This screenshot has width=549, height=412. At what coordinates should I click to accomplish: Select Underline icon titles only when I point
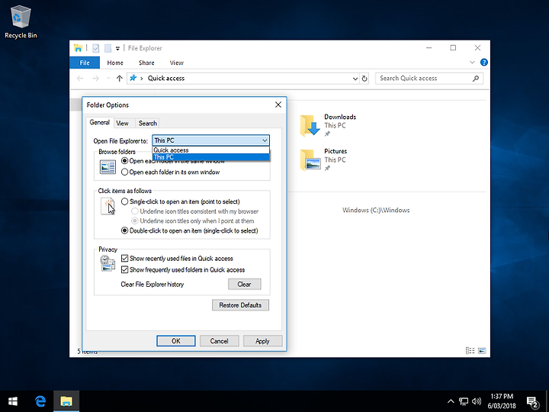click(x=193, y=220)
